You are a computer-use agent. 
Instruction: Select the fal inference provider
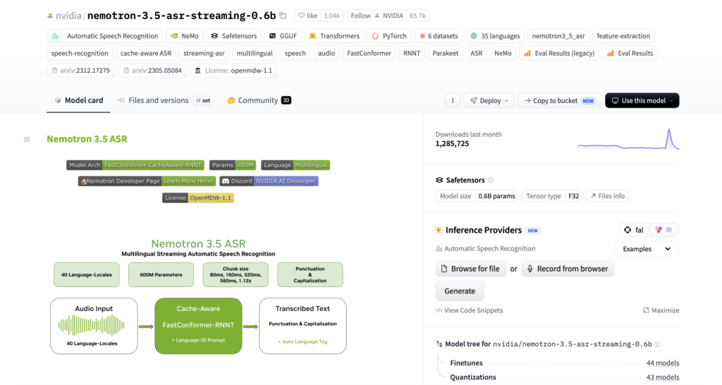pyautogui.click(x=634, y=230)
